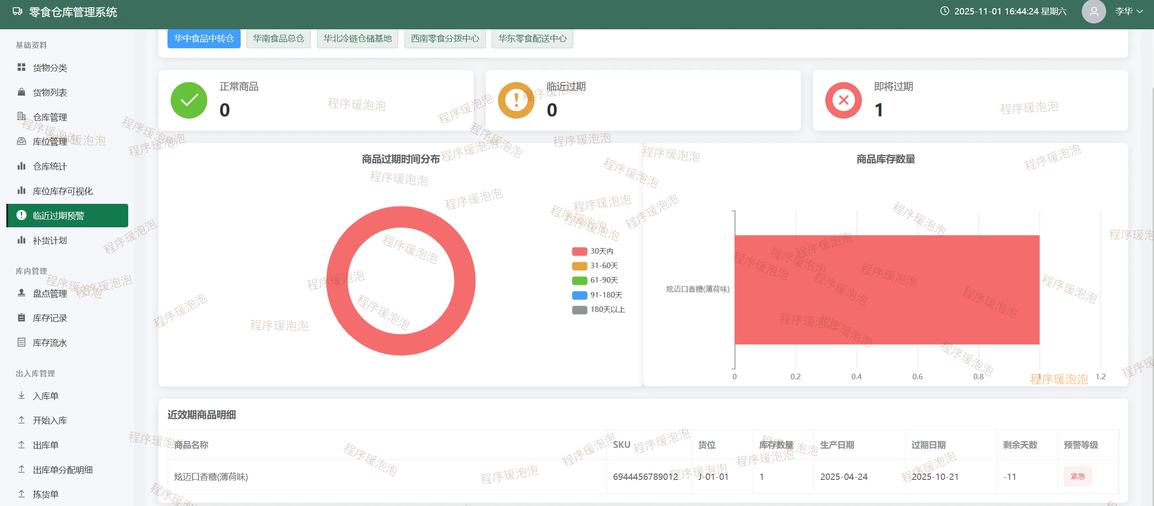Toggle the 30天内 legend item
The height and width of the screenshot is (506, 1154).
click(x=601, y=251)
